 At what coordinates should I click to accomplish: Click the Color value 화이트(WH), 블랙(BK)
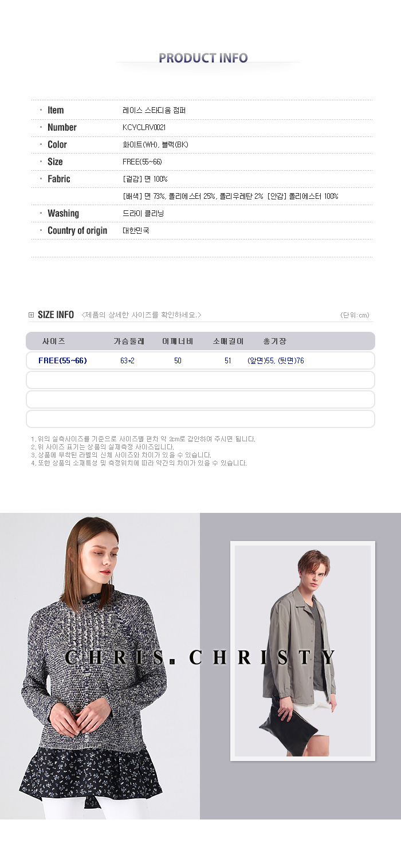click(155, 144)
